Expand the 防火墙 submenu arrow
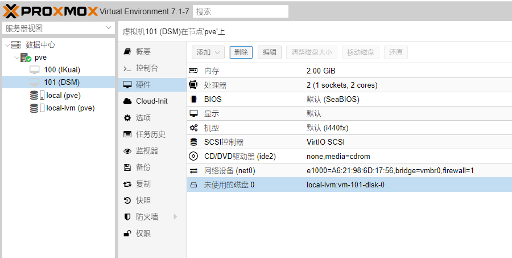The width and height of the screenshot is (512, 258). point(175,217)
